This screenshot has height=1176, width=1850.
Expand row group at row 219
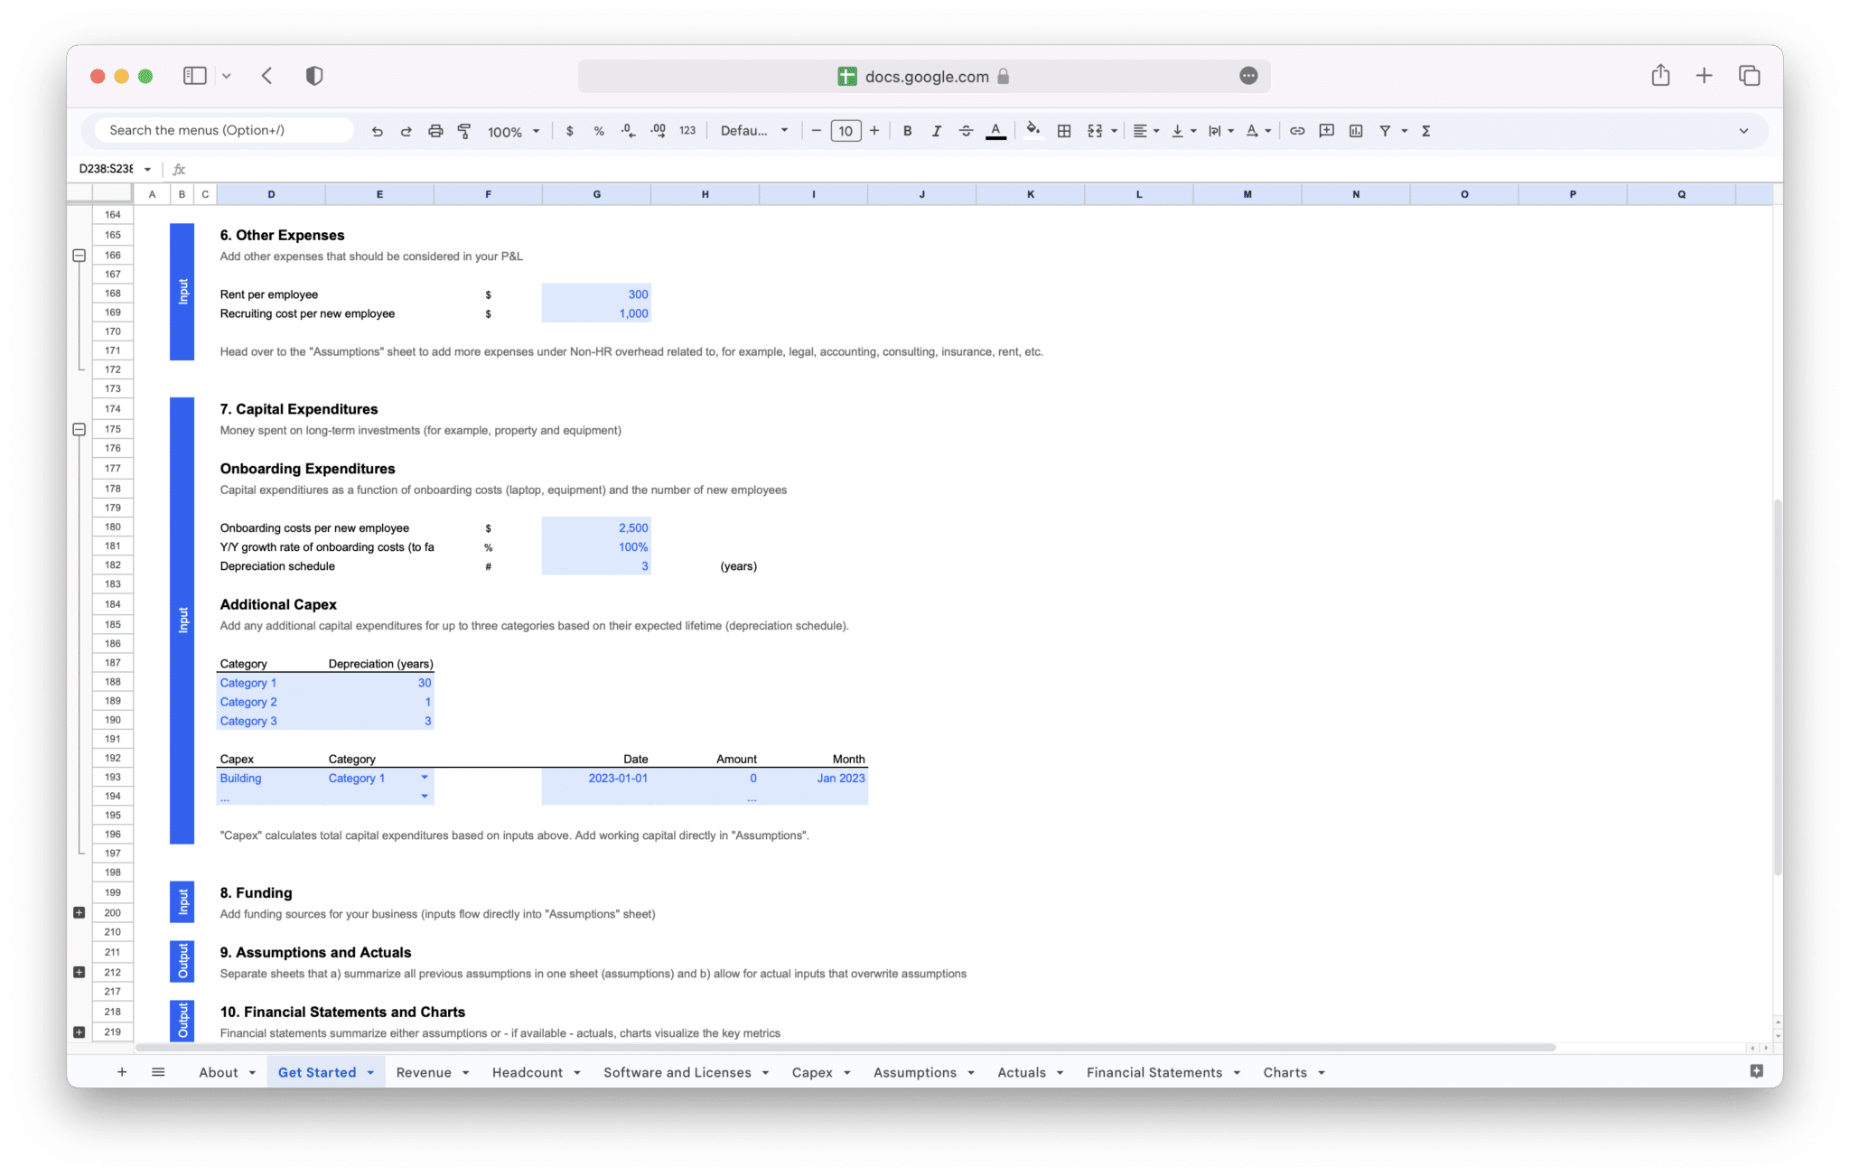tap(79, 1032)
